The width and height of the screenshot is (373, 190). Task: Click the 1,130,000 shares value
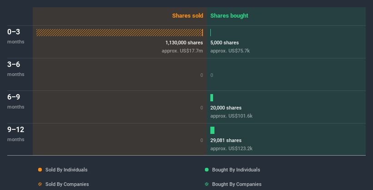[x=184, y=43]
